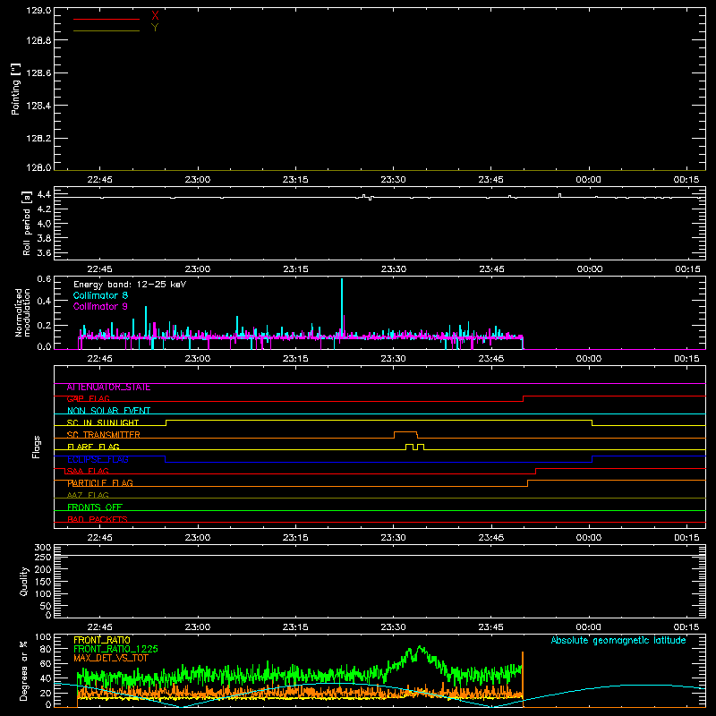The width and height of the screenshot is (716, 716).
Task: Click the Quality axis title
Action: coord(24,581)
